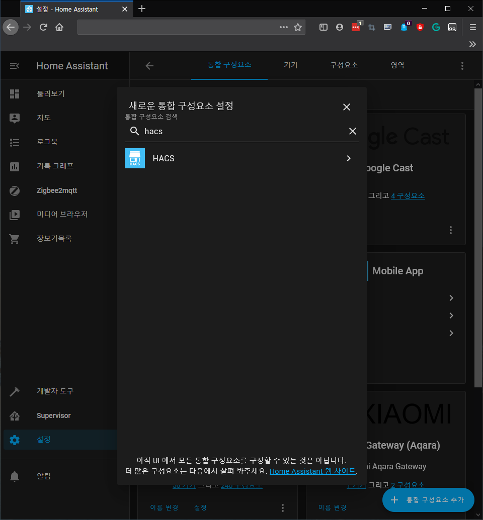
Task: Select the HACS search result row
Action: point(242,158)
